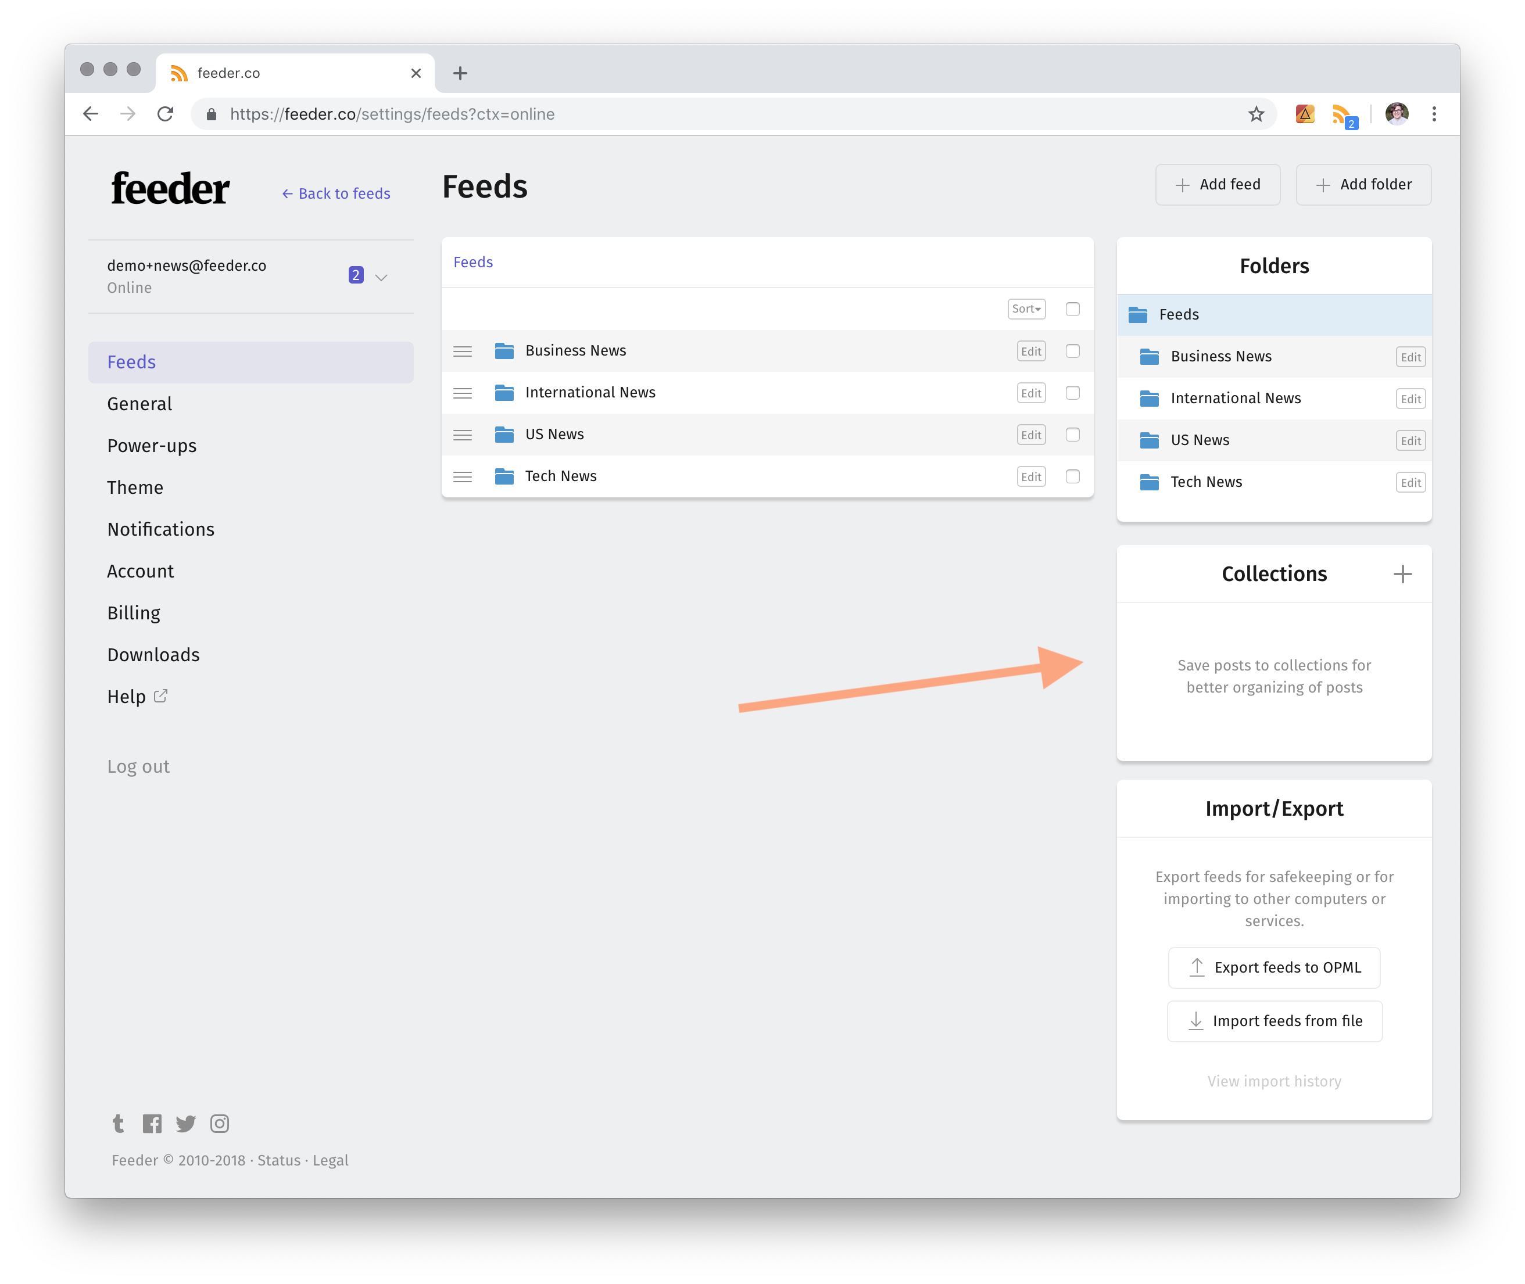Import feeds from file

pyautogui.click(x=1274, y=1021)
